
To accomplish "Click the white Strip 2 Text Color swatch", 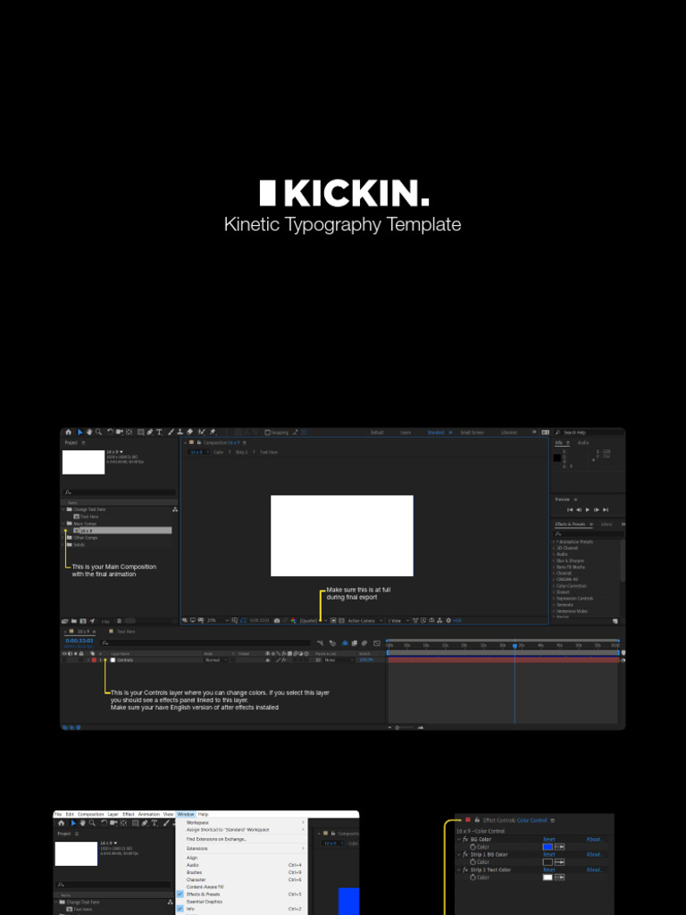I will click(x=548, y=877).
